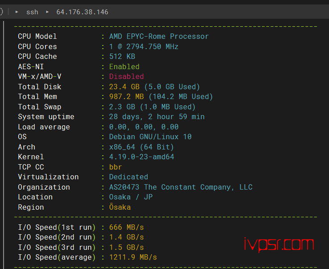Click the 'Total Swap' label
This screenshot has width=329, height=269.
[40, 107]
